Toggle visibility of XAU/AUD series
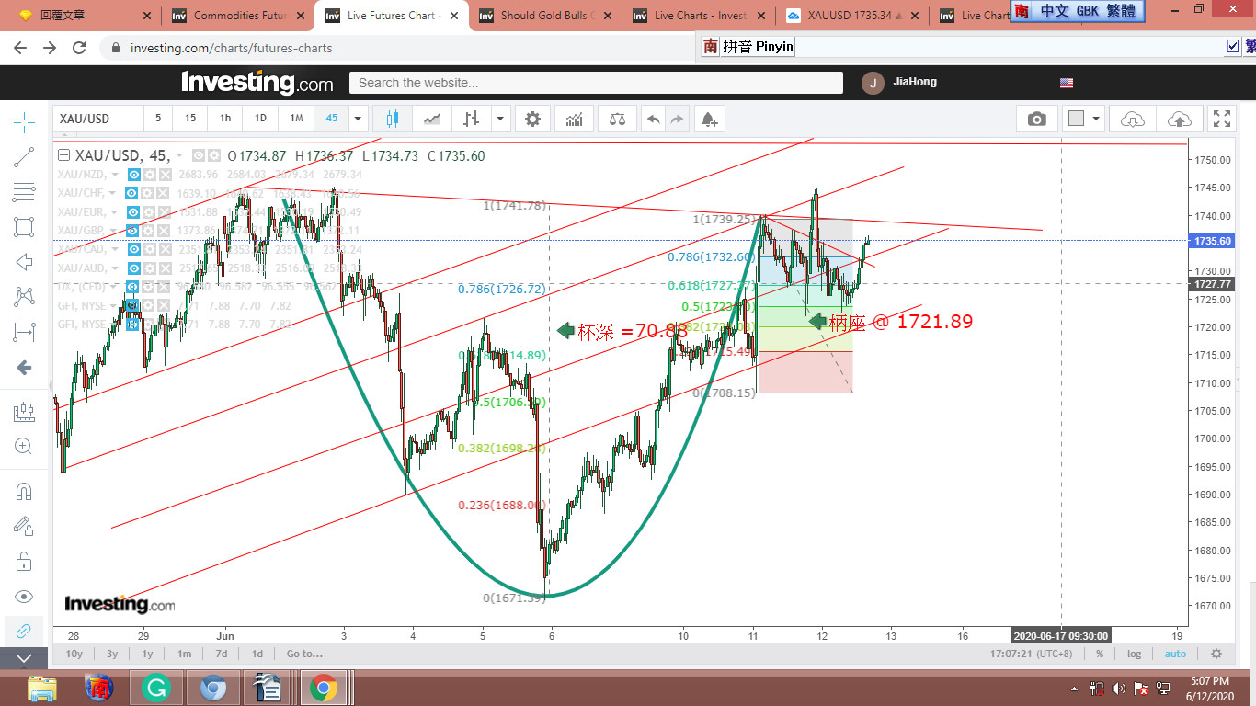 point(134,268)
